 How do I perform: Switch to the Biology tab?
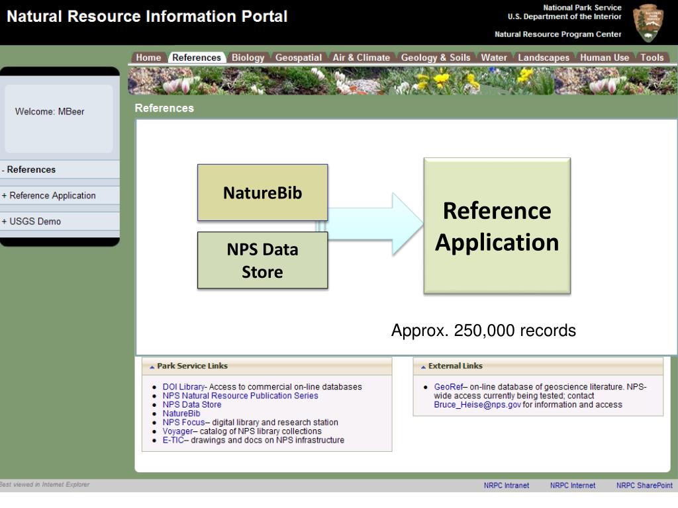tap(248, 58)
